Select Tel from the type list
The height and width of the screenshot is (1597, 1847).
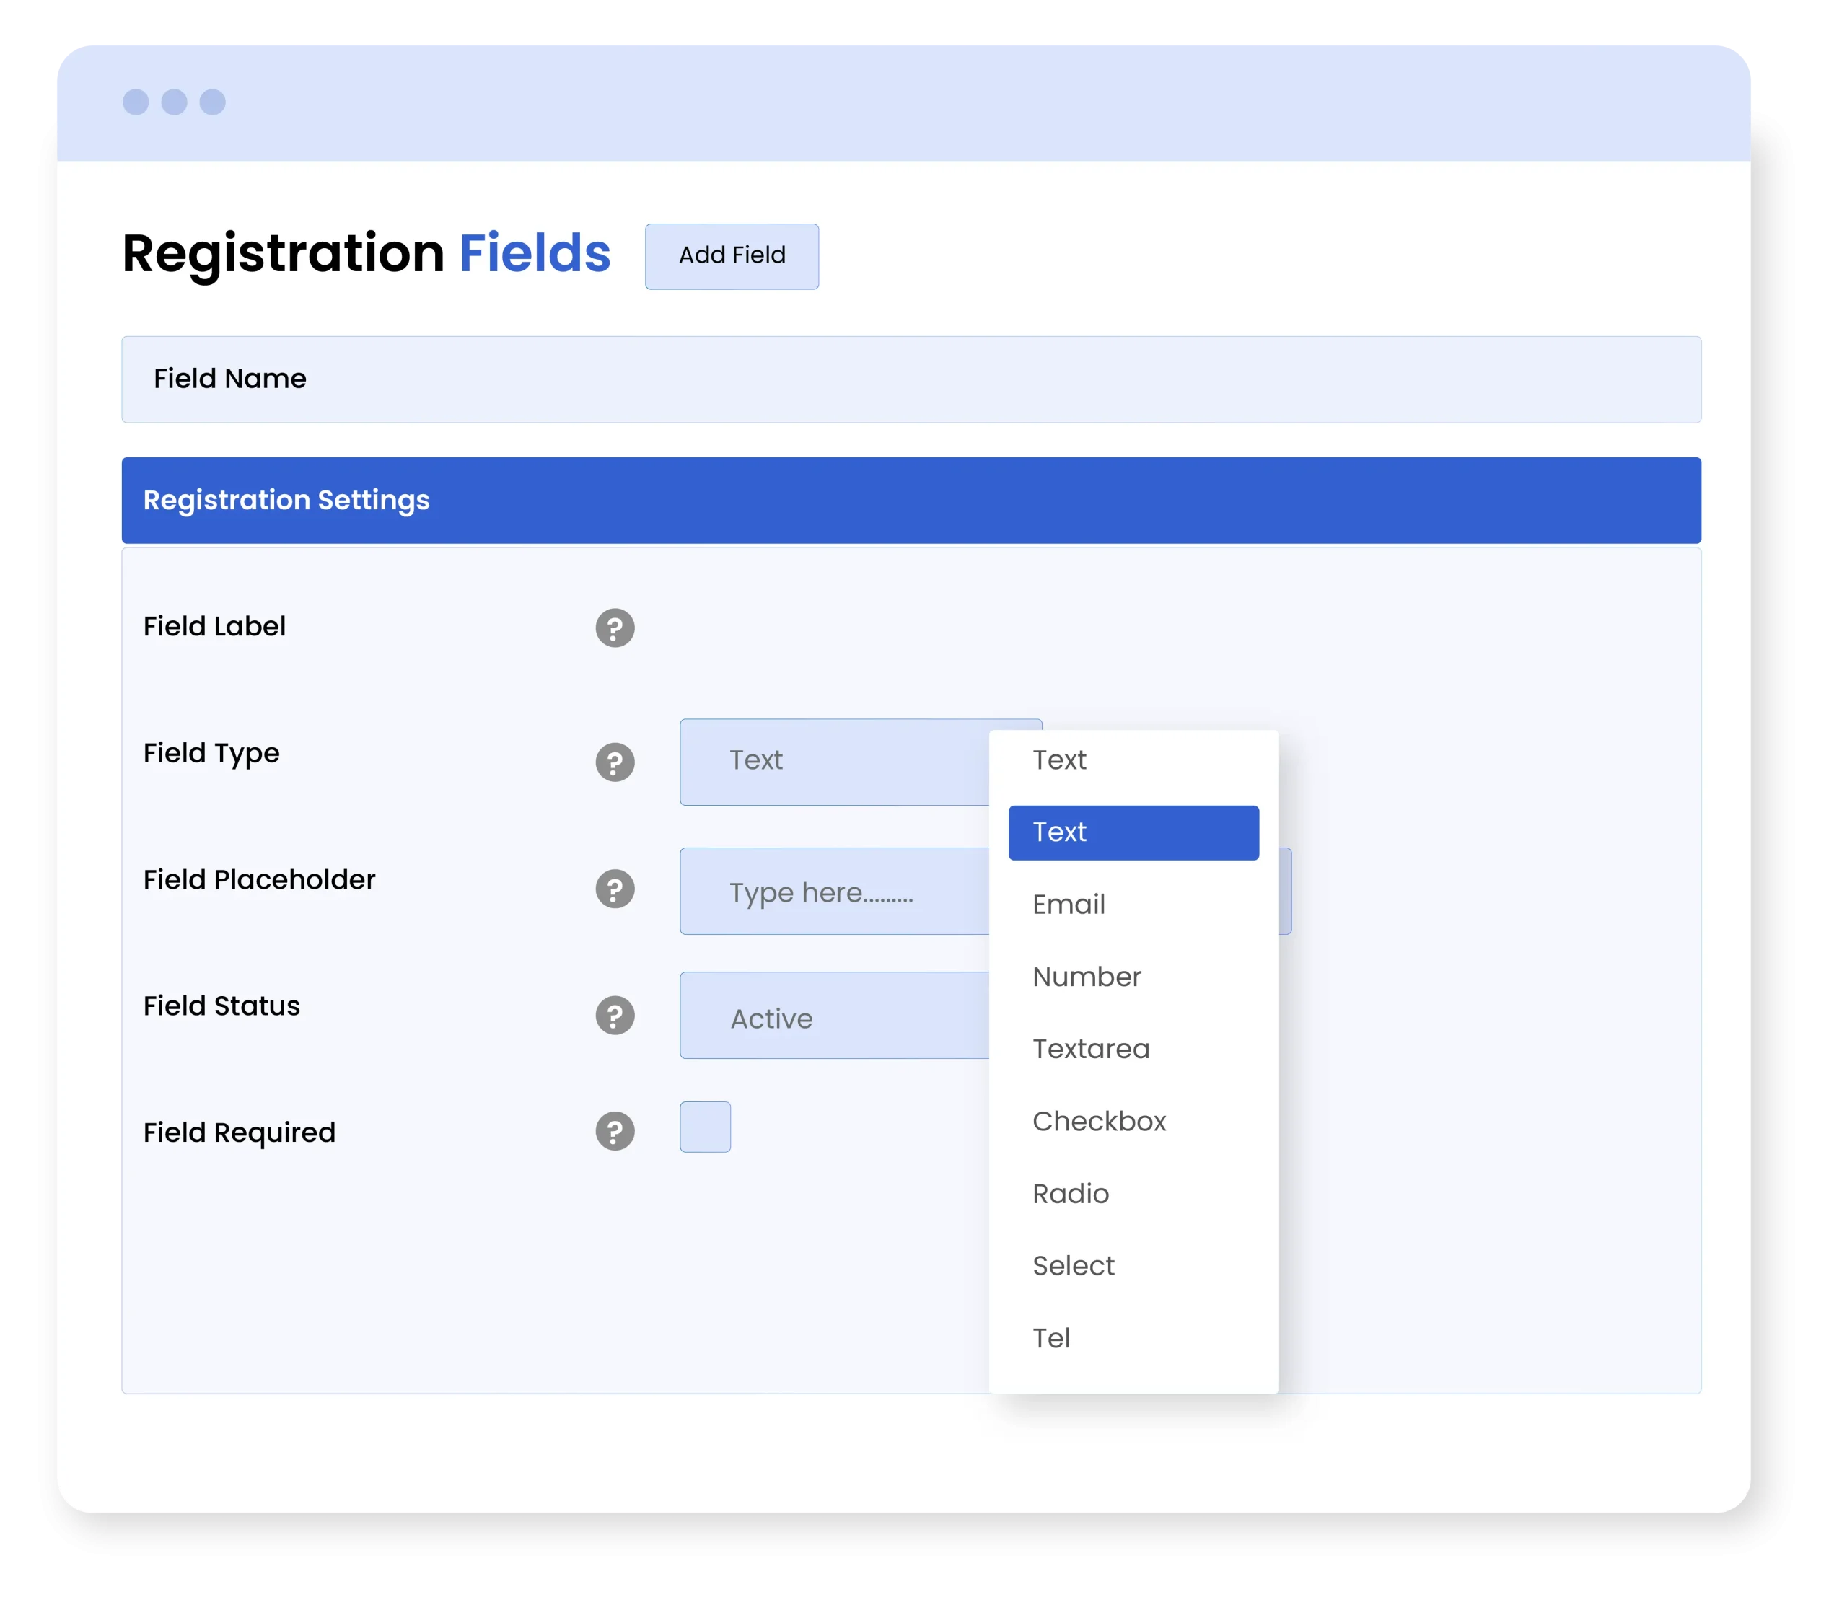(1051, 1337)
